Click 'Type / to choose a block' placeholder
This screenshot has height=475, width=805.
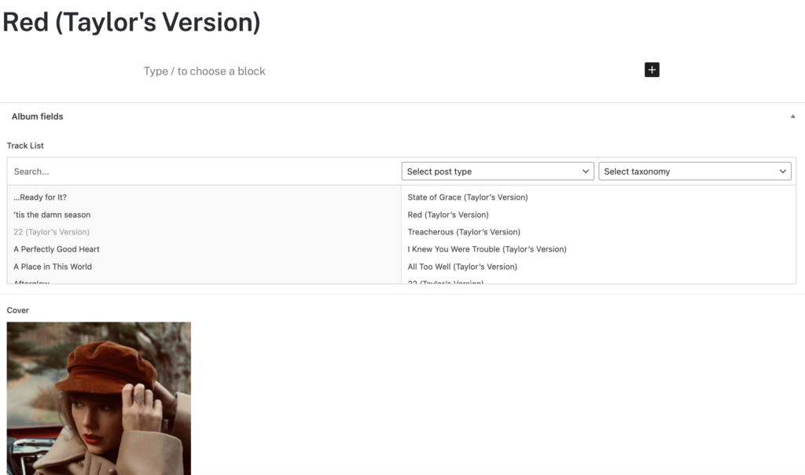[x=204, y=71]
